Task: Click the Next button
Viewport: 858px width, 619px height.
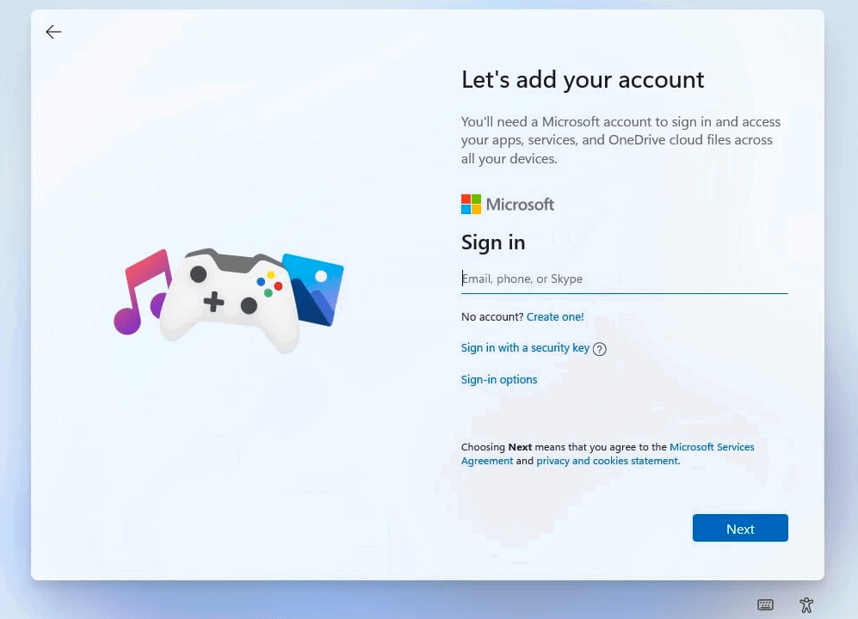Action: (740, 528)
